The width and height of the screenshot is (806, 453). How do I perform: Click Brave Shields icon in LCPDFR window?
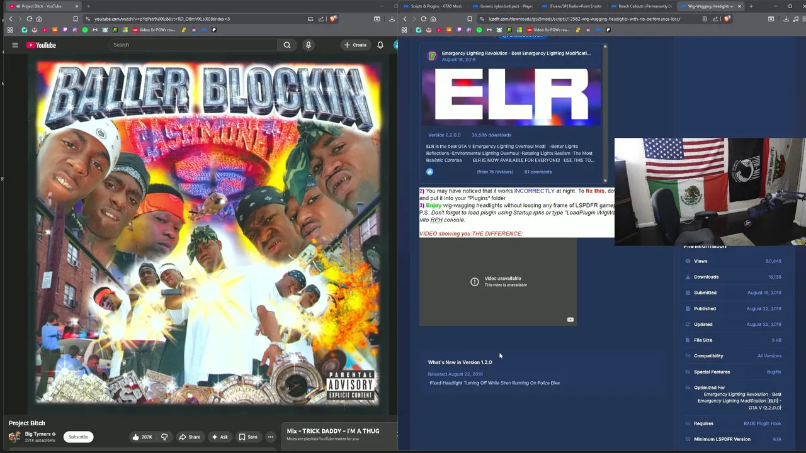coord(727,19)
